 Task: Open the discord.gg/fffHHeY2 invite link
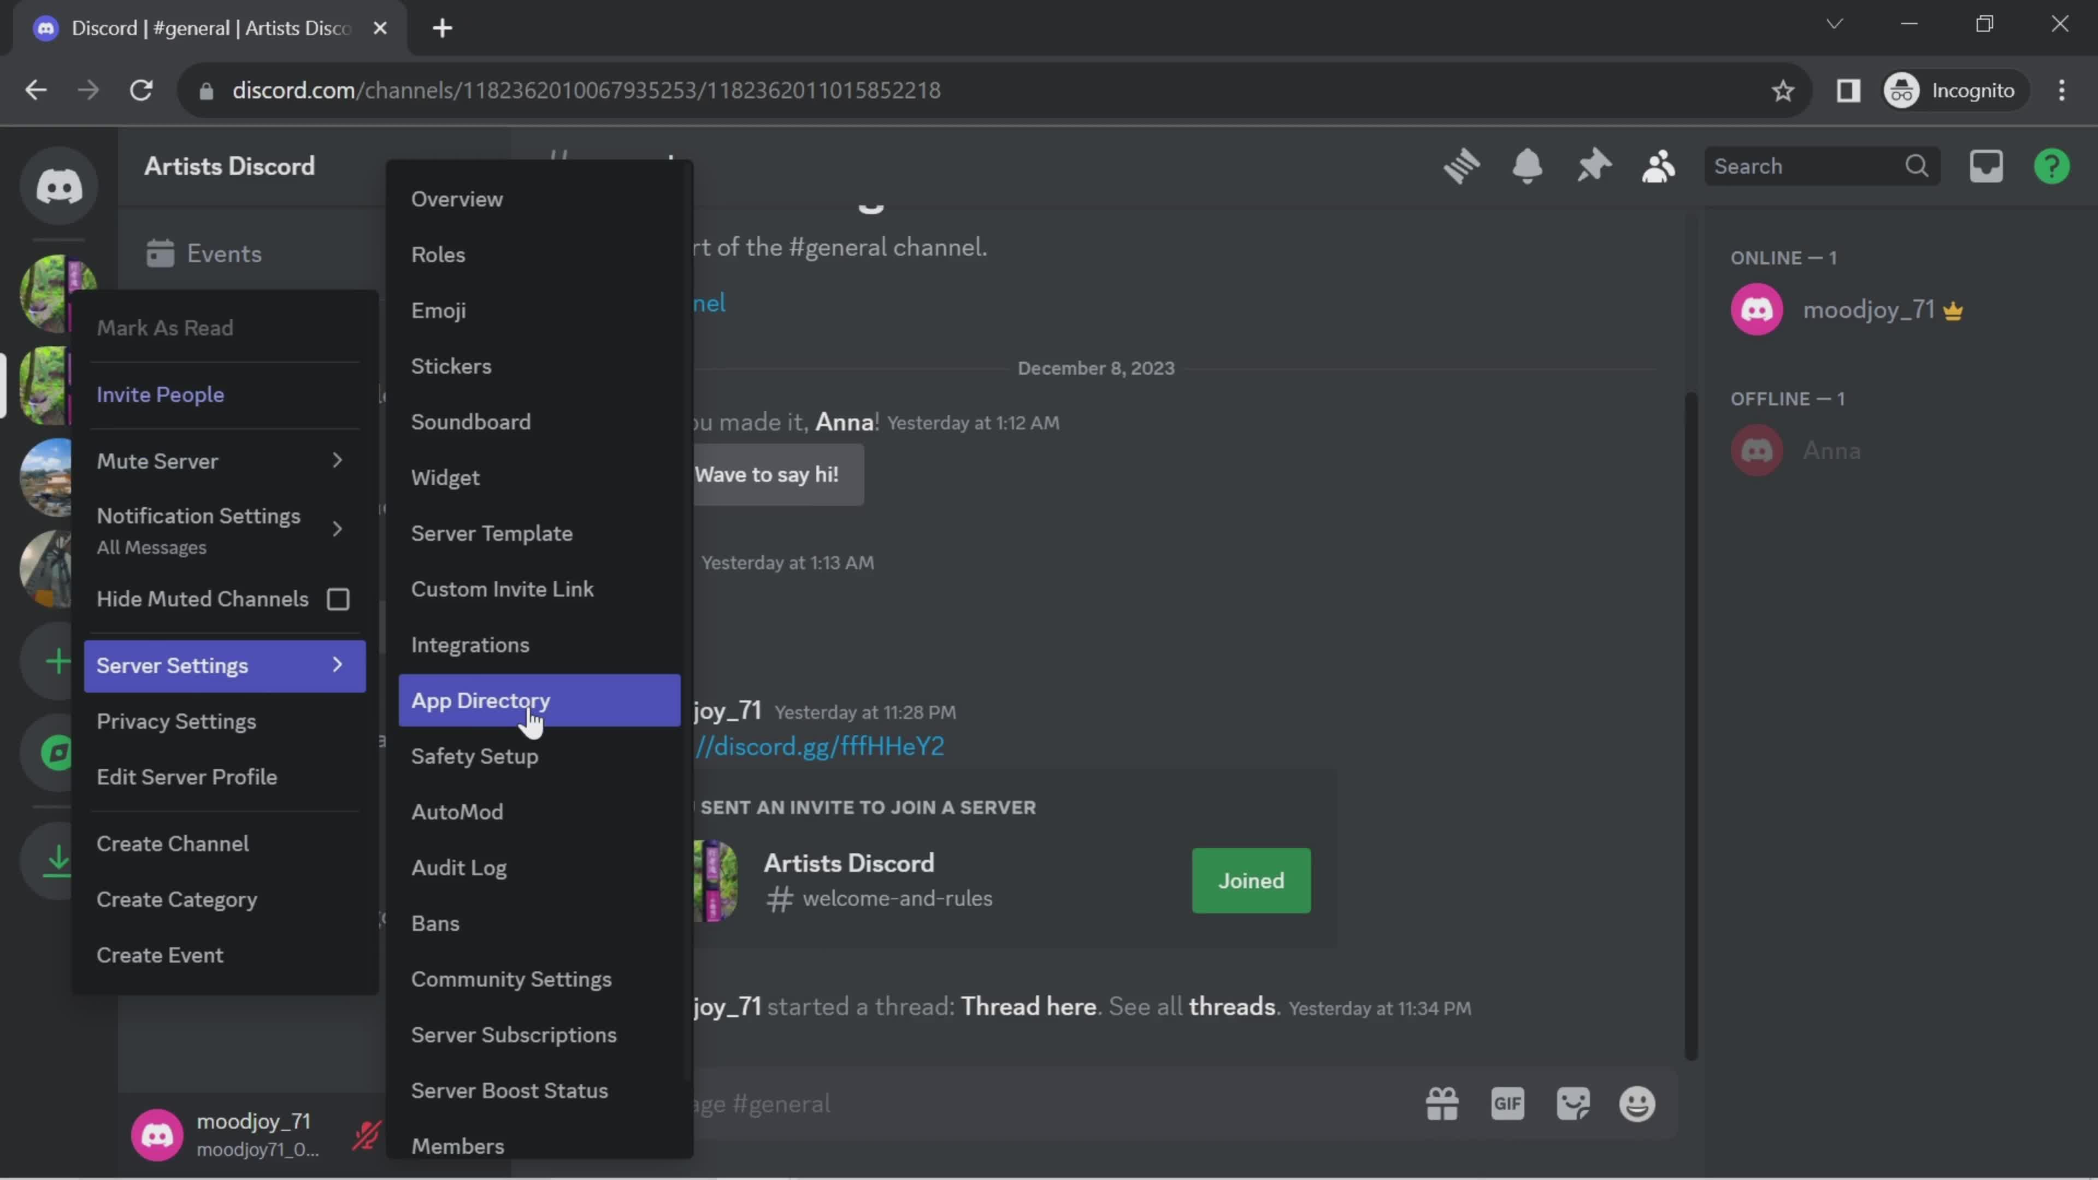pyautogui.click(x=818, y=746)
